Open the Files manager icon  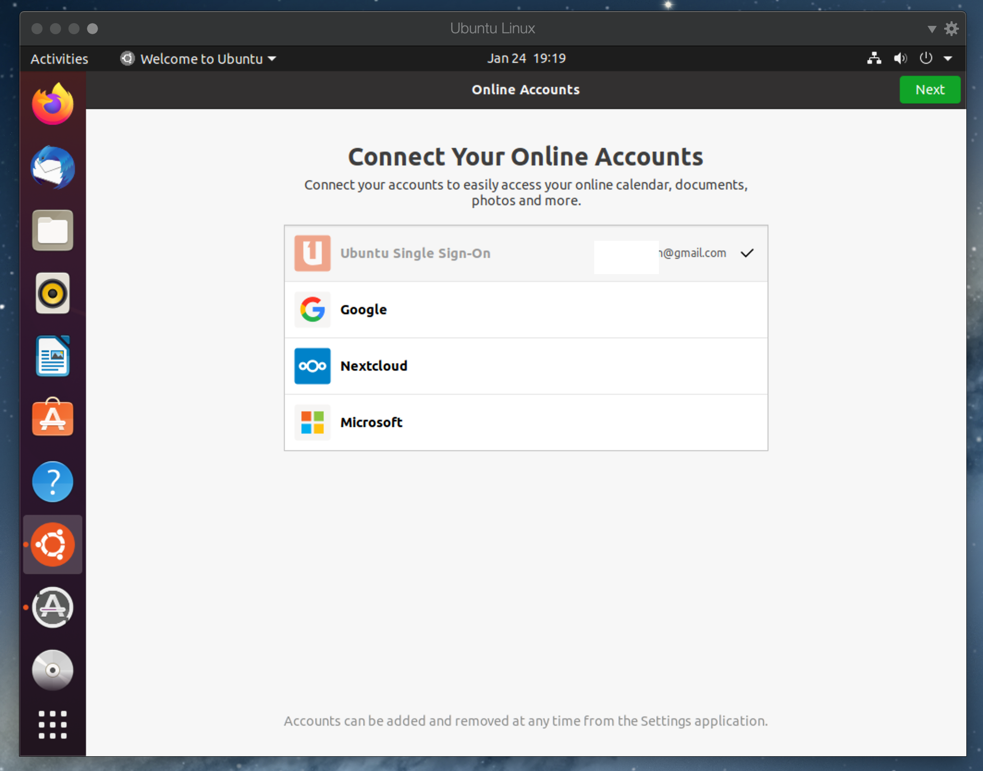tap(52, 230)
